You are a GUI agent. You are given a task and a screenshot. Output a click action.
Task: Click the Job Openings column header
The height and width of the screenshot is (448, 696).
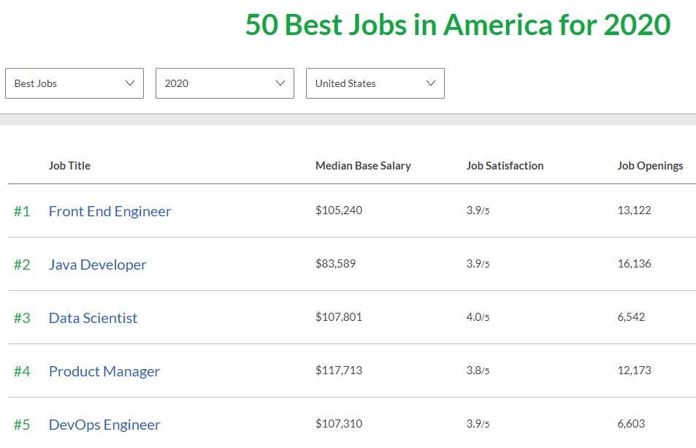[650, 166]
